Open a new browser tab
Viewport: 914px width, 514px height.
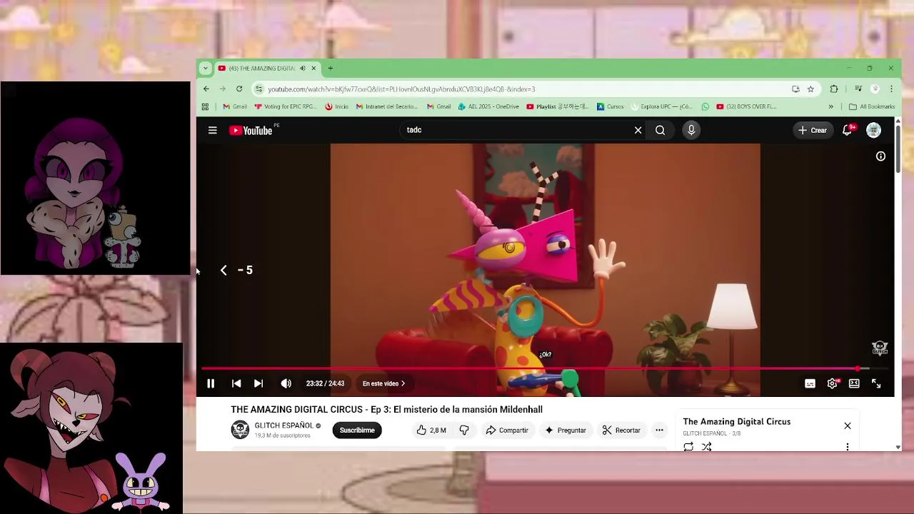330,69
